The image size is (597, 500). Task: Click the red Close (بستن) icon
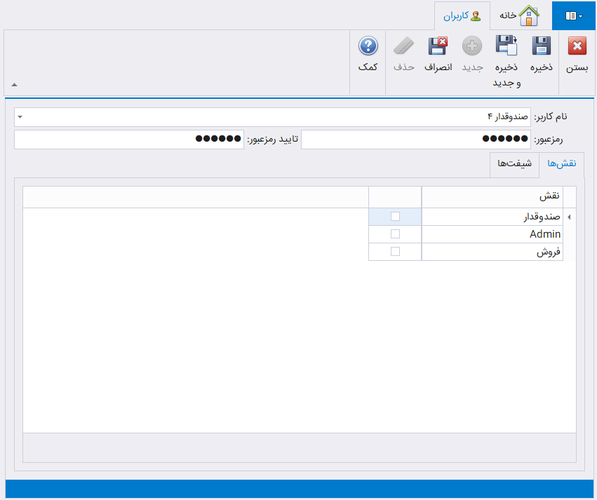[x=577, y=47]
